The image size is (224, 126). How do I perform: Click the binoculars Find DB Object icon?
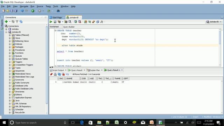(58, 11)
